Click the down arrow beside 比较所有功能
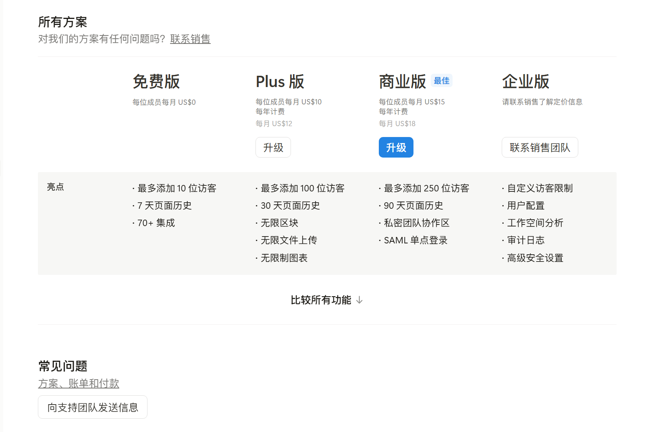646x432 pixels. pyautogui.click(x=359, y=300)
